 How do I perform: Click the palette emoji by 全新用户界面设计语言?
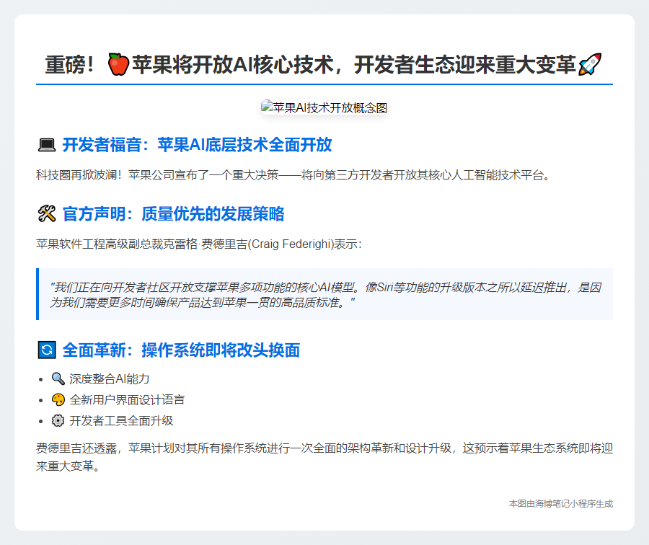(x=58, y=400)
